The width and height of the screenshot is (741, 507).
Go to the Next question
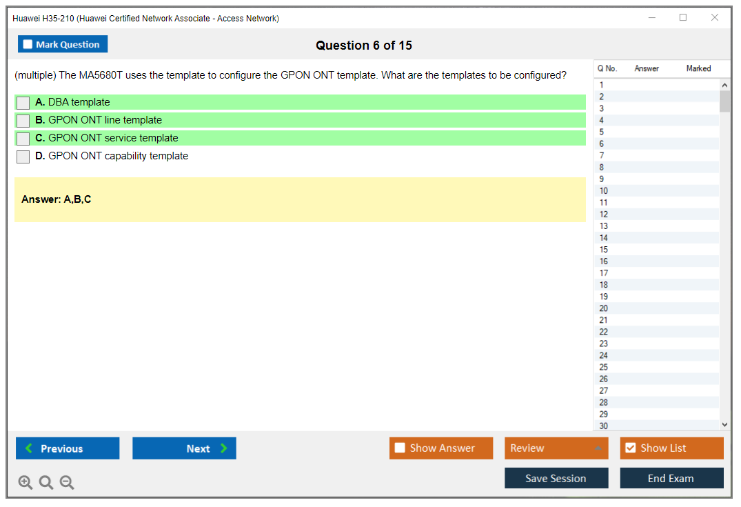click(184, 448)
